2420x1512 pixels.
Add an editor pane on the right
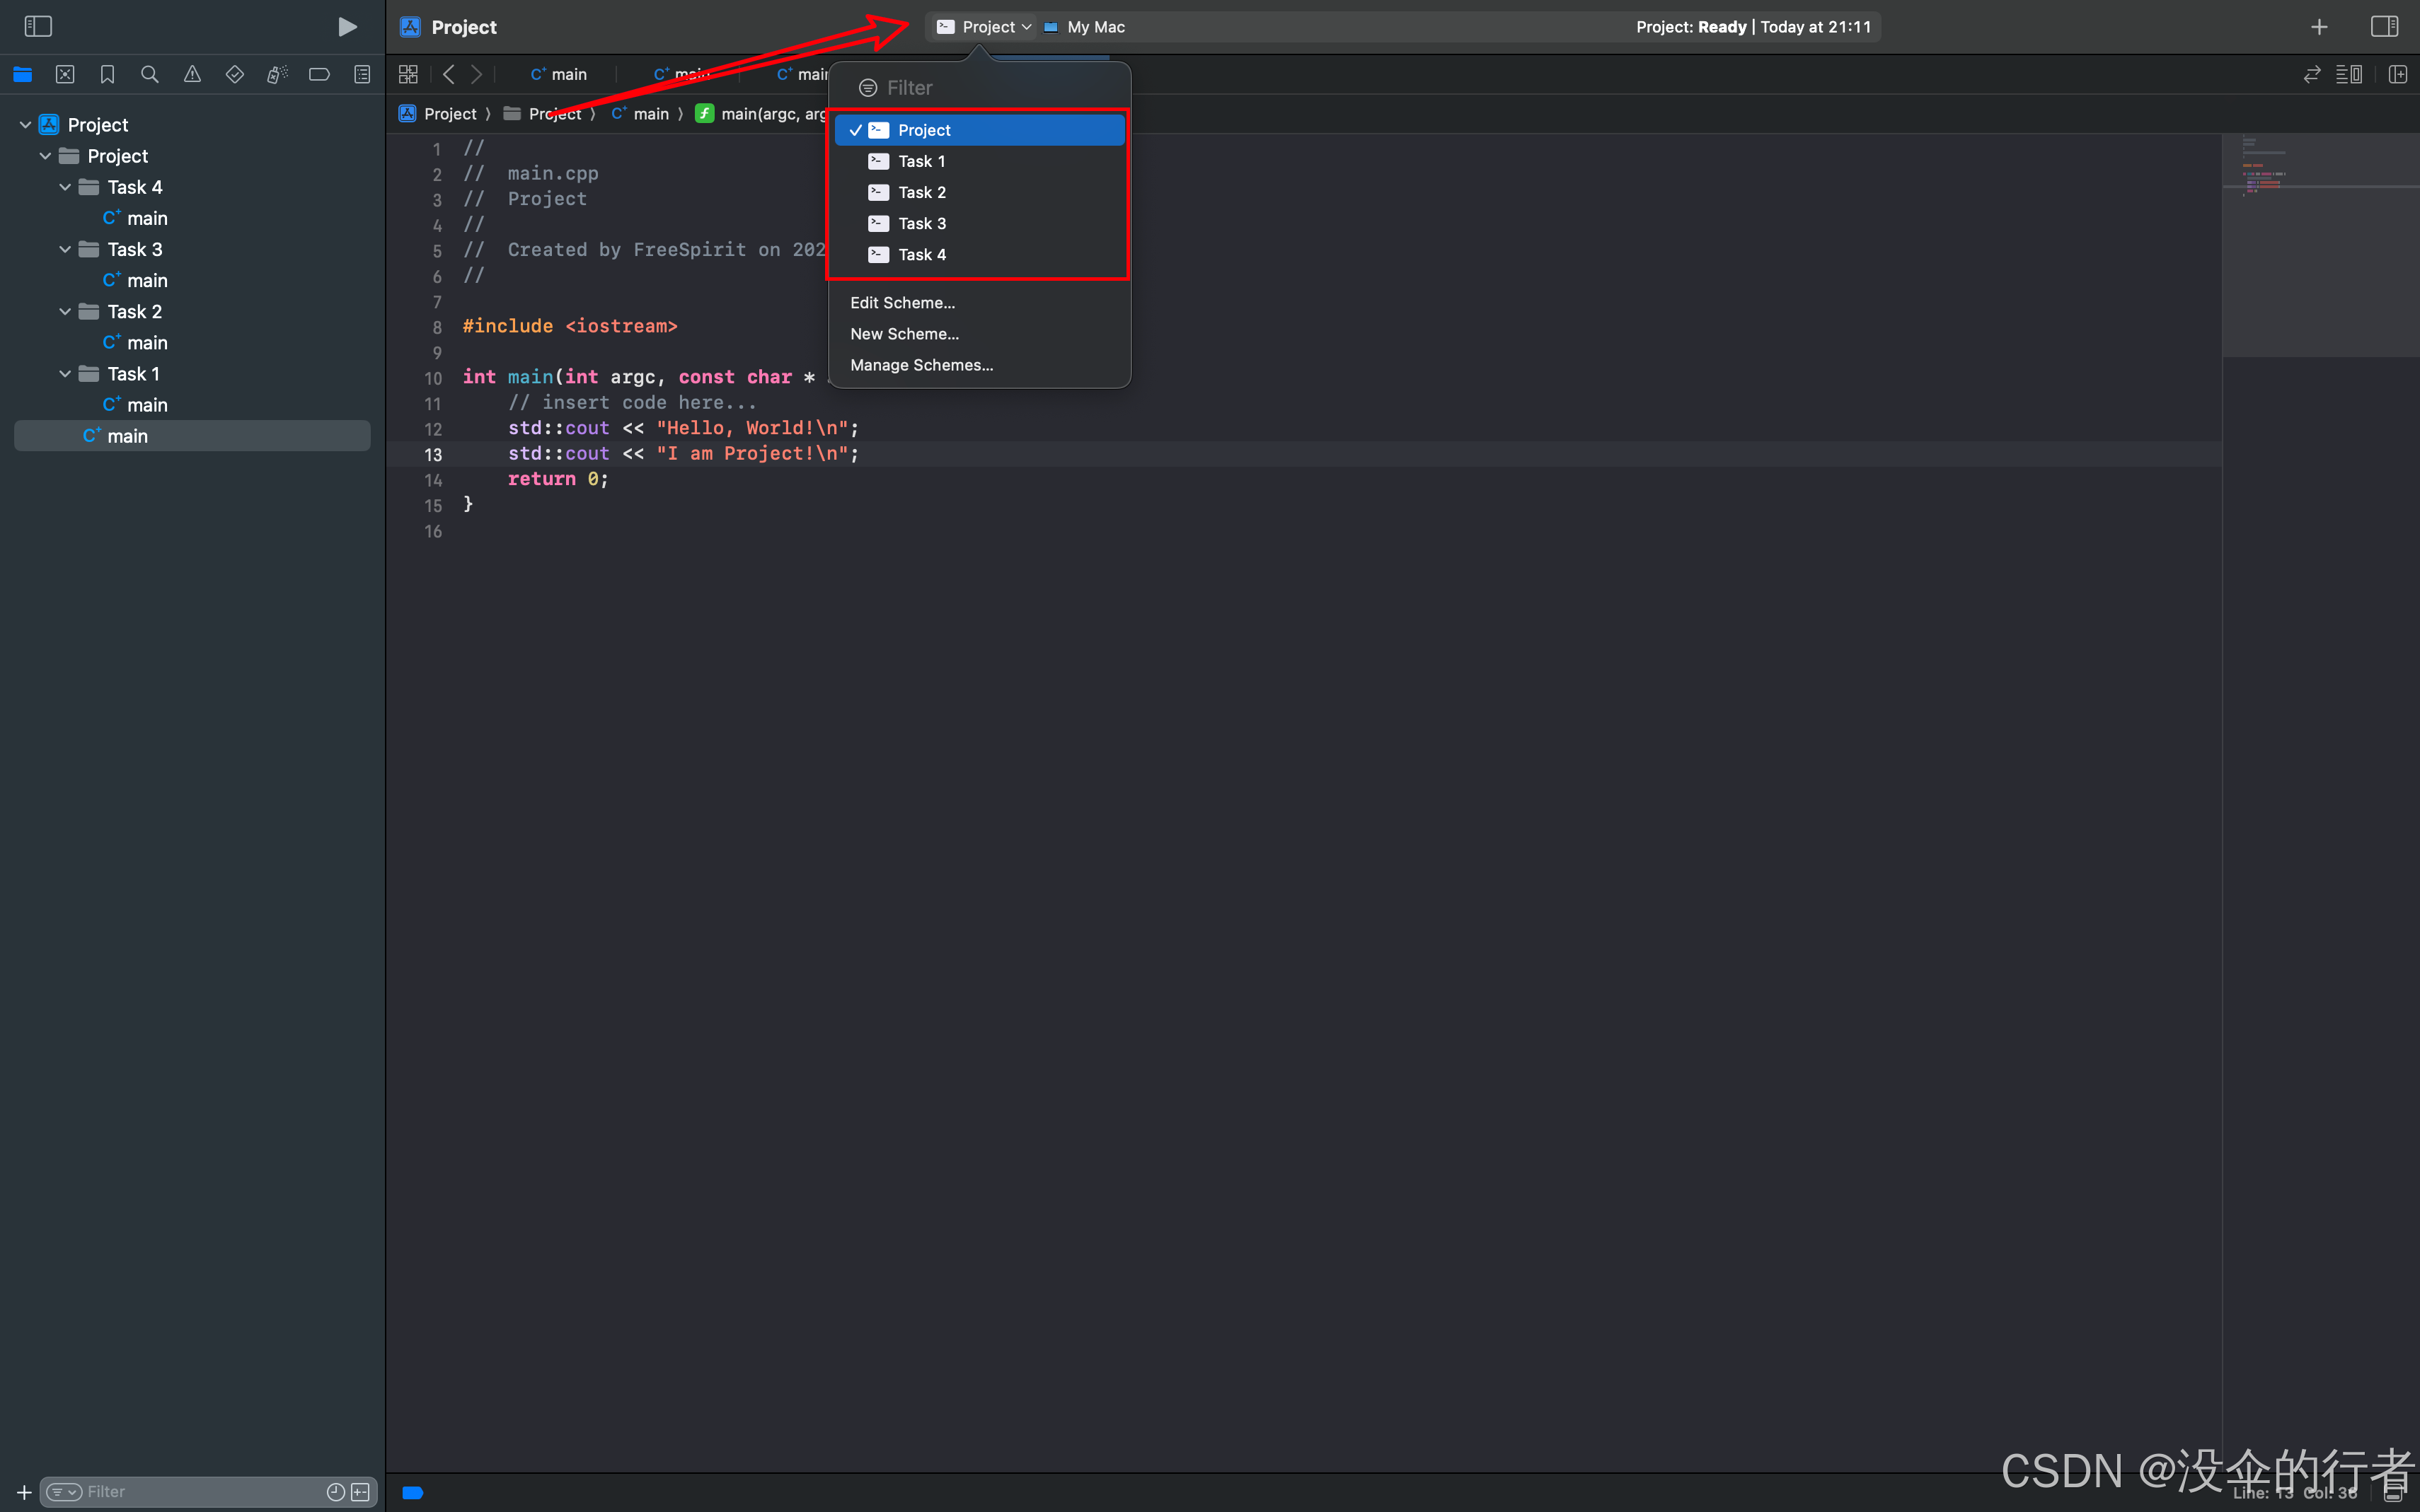tap(2398, 74)
